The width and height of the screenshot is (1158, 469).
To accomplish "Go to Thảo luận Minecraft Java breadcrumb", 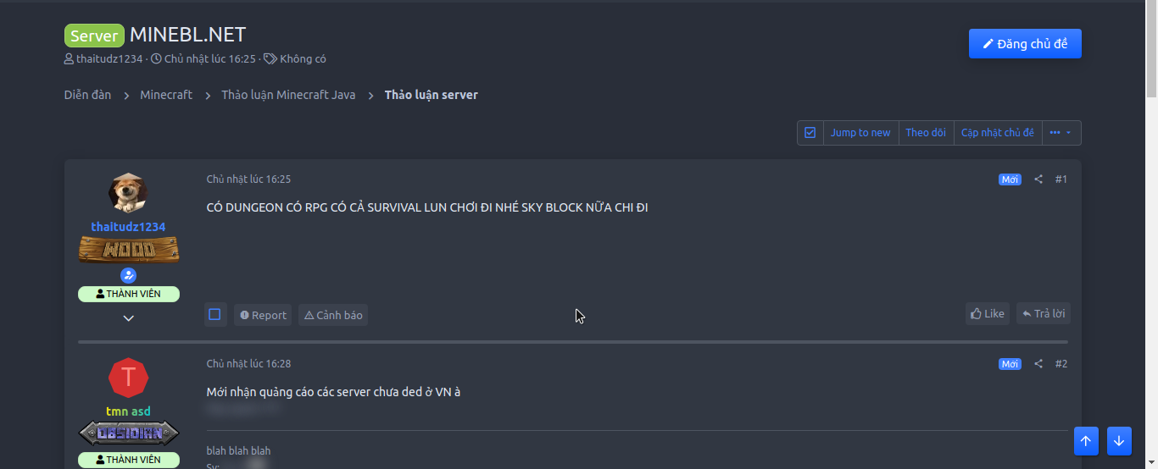I will 288,95.
